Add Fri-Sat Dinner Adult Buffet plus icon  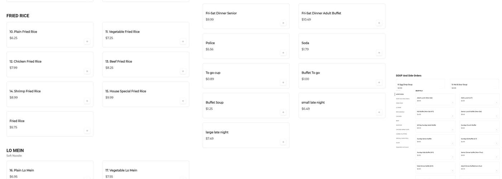pyautogui.click(x=379, y=23)
